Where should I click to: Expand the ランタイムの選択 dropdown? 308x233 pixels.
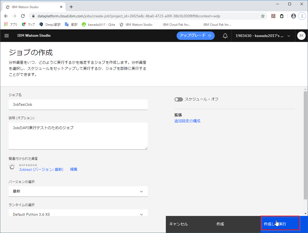point(78,213)
